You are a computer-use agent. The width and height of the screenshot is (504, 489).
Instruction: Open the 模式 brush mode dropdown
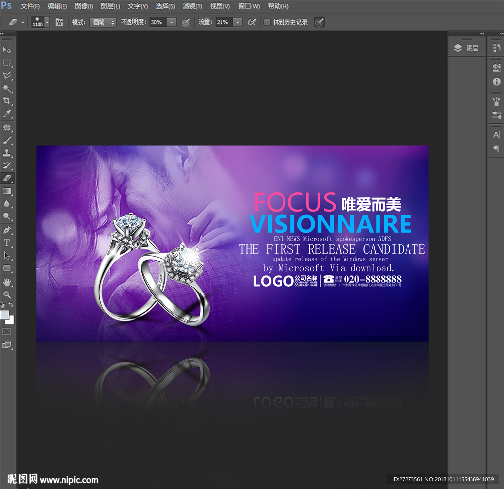102,22
